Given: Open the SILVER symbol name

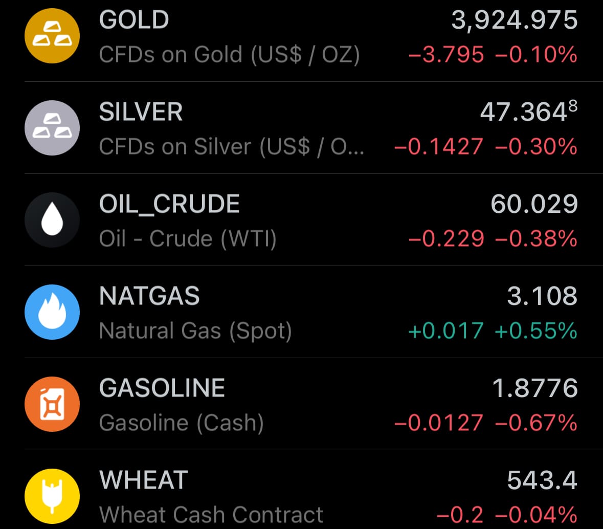Looking at the screenshot, I should pos(141,113).
